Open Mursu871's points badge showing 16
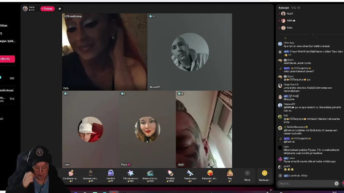Image resolution: width=344 pixels, height=193 pixels. [152, 16]
